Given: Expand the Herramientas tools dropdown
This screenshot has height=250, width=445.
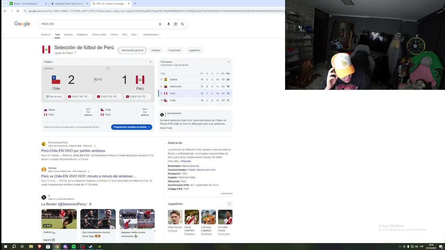Looking at the screenshot, I should 152,34.
